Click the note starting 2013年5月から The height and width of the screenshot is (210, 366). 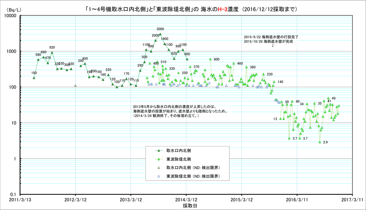(x=174, y=107)
